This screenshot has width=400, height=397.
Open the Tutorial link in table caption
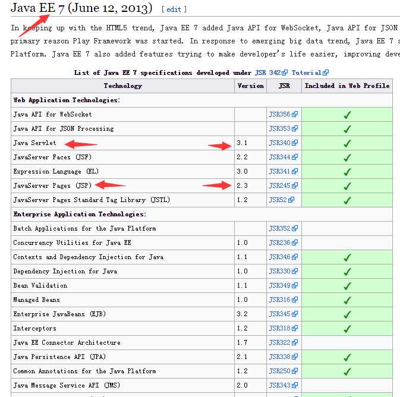click(306, 73)
